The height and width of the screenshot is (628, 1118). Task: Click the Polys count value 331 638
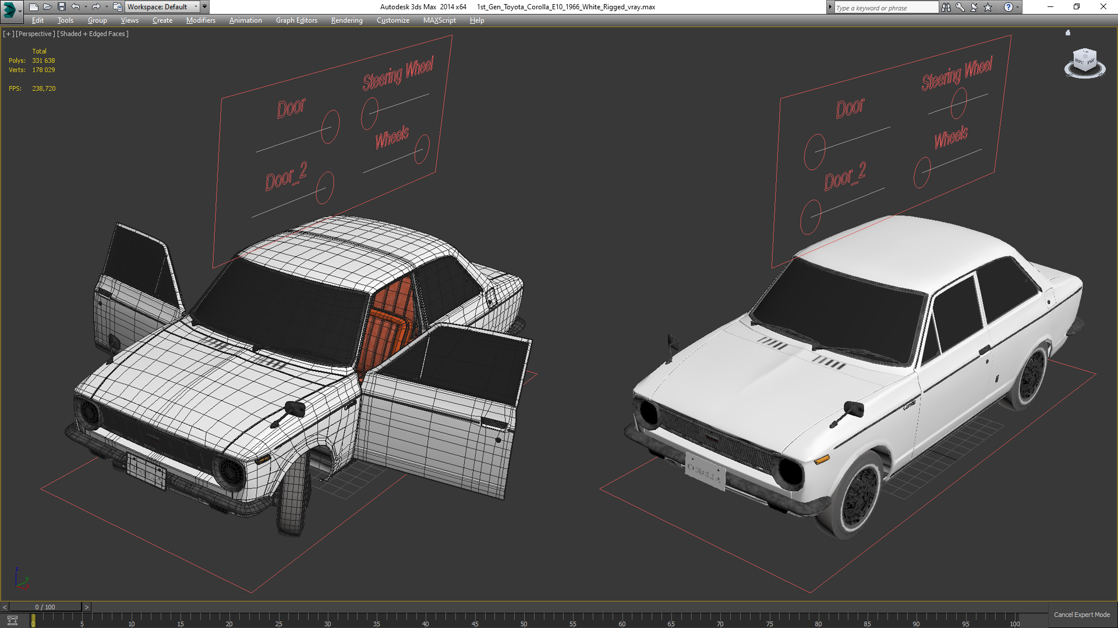44,60
